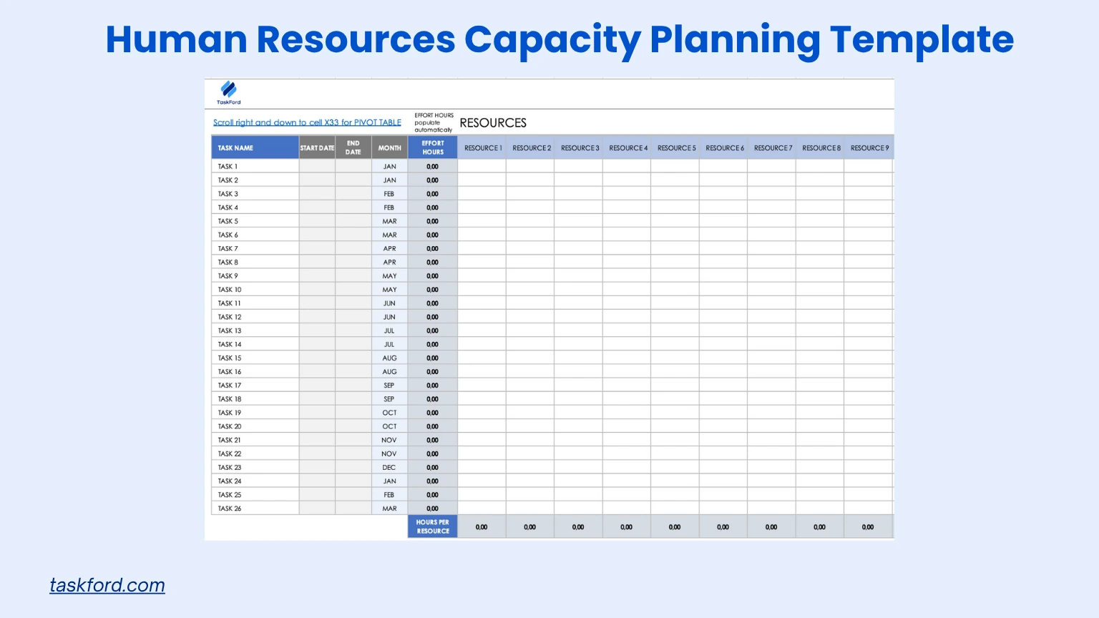The image size is (1099, 618).
Task: Click the effort hours populate automatically note
Action: pyautogui.click(x=433, y=121)
